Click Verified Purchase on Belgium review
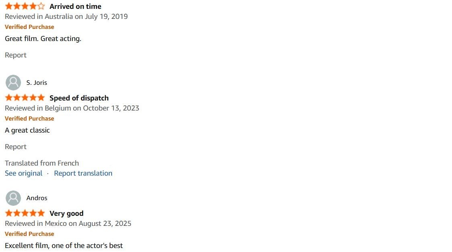 tap(29, 119)
